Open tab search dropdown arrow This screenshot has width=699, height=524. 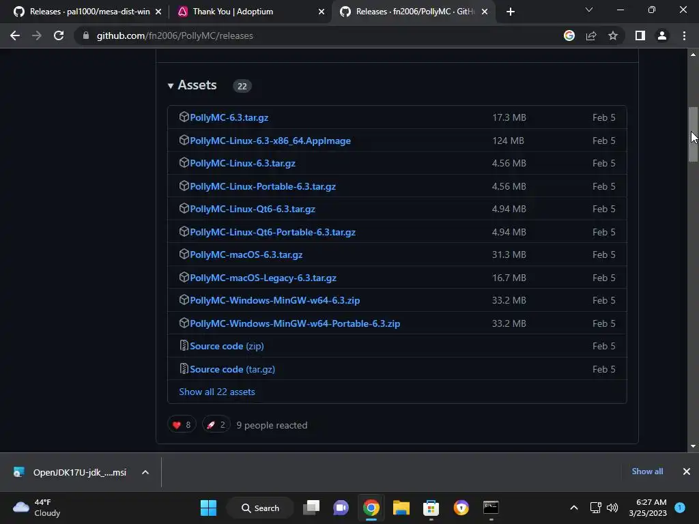coord(589,10)
